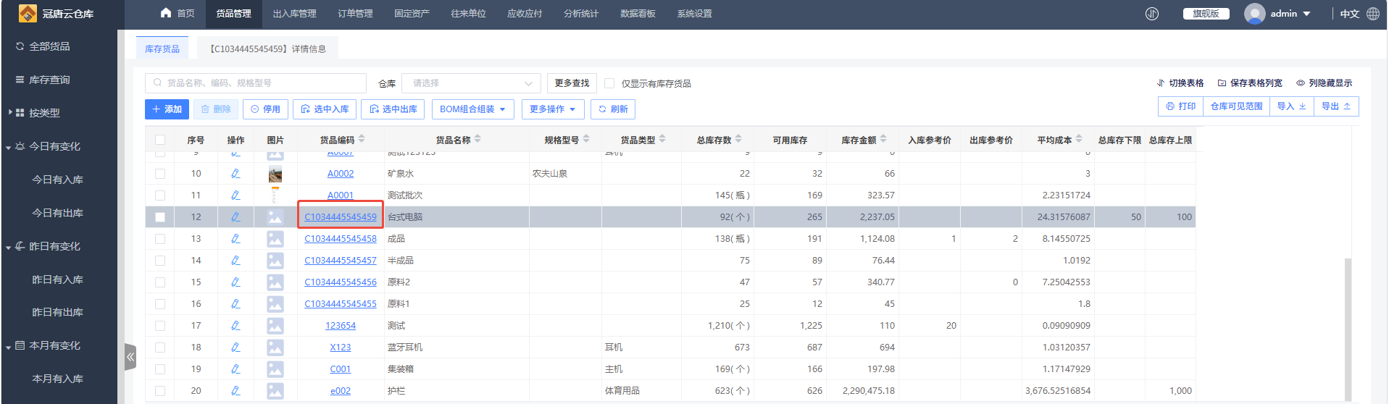Enable 仅显示有库存货品 checkbox
The width and height of the screenshot is (1389, 404).
point(609,83)
